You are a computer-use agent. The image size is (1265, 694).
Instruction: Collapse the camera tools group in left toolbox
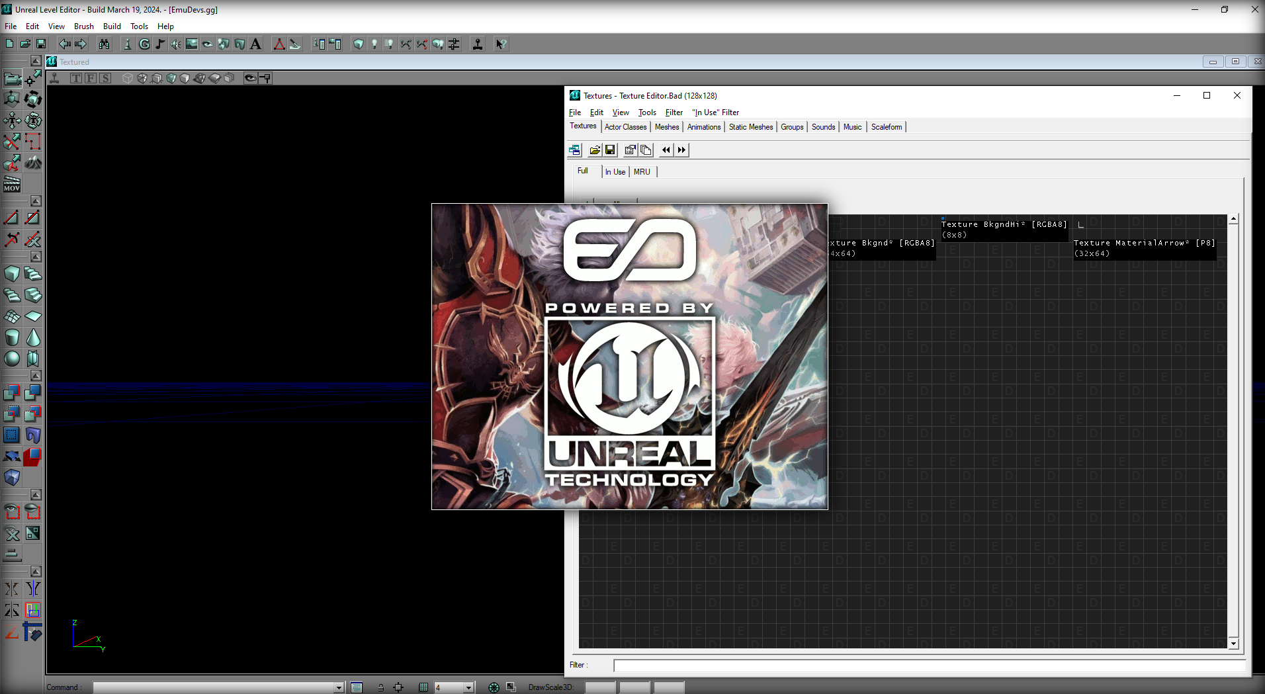pos(36,61)
